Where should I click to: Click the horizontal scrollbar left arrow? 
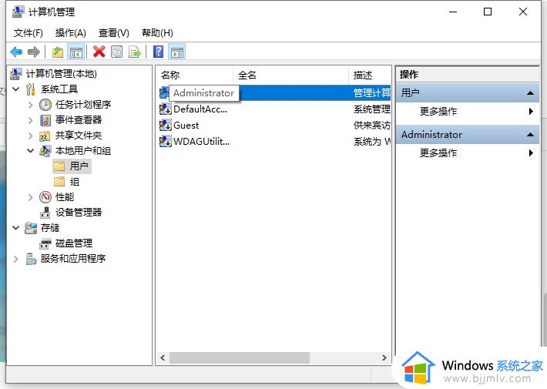(x=163, y=357)
